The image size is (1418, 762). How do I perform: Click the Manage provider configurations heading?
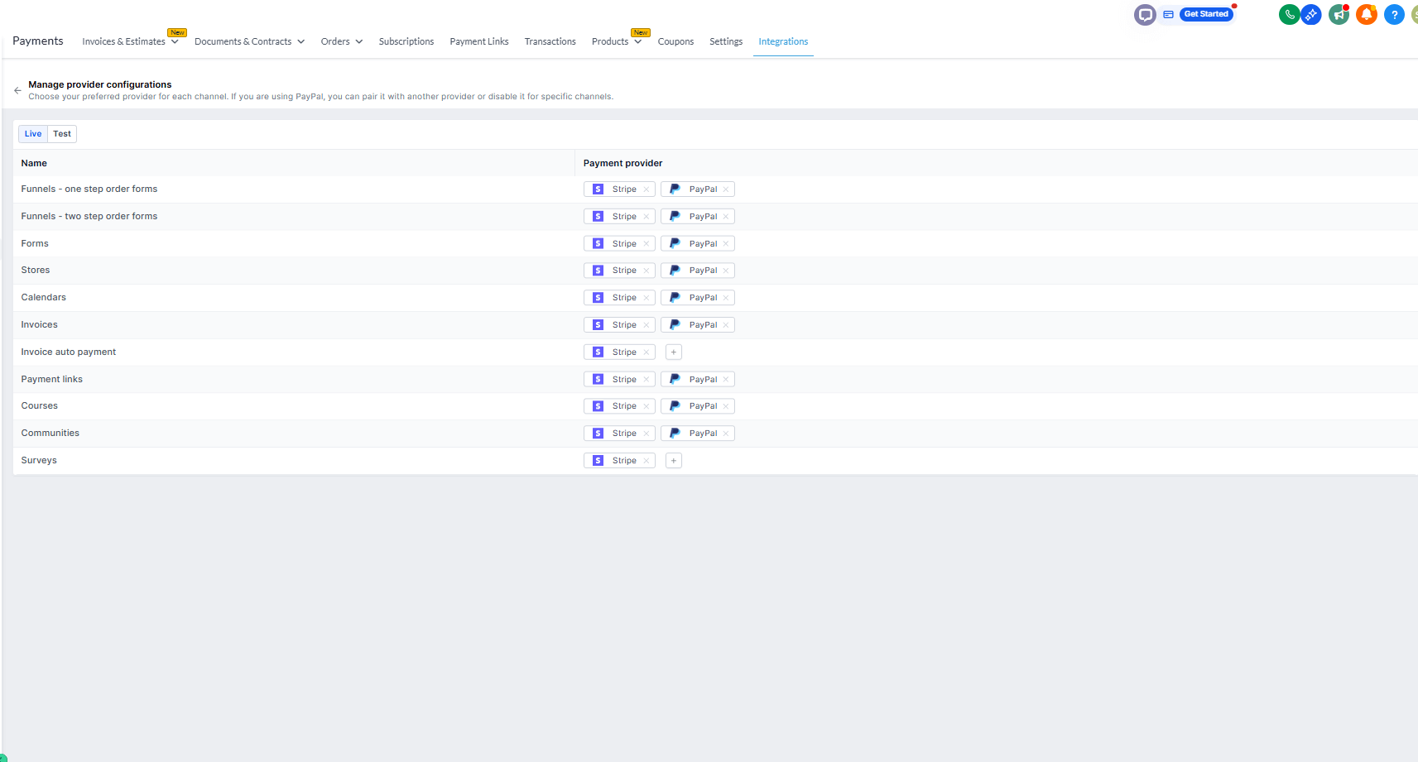[100, 84]
